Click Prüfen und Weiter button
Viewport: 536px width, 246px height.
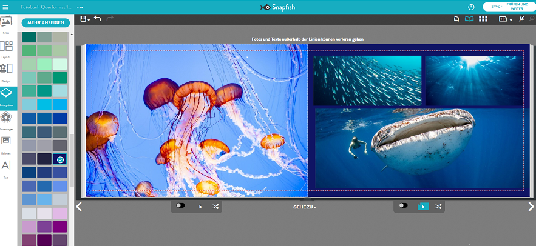click(509, 7)
